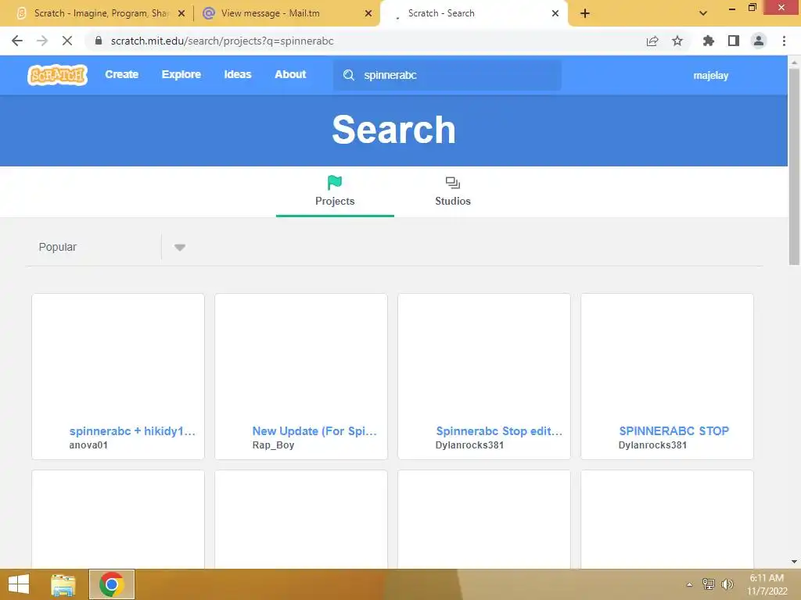The width and height of the screenshot is (801, 600).
Task: Click the network tray icon
Action: tap(709, 584)
